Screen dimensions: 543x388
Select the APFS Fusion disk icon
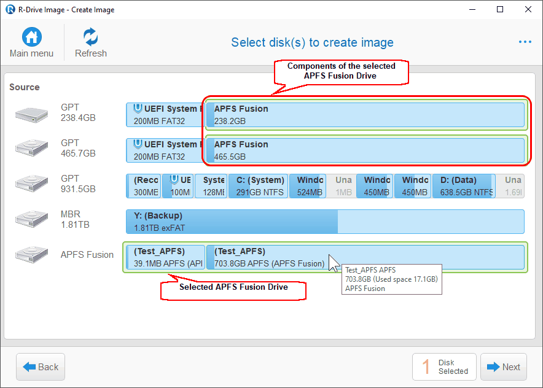[x=31, y=255]
